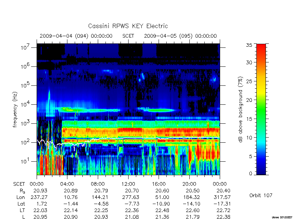Click the rainbow color bar legend

tap(261, 109)
